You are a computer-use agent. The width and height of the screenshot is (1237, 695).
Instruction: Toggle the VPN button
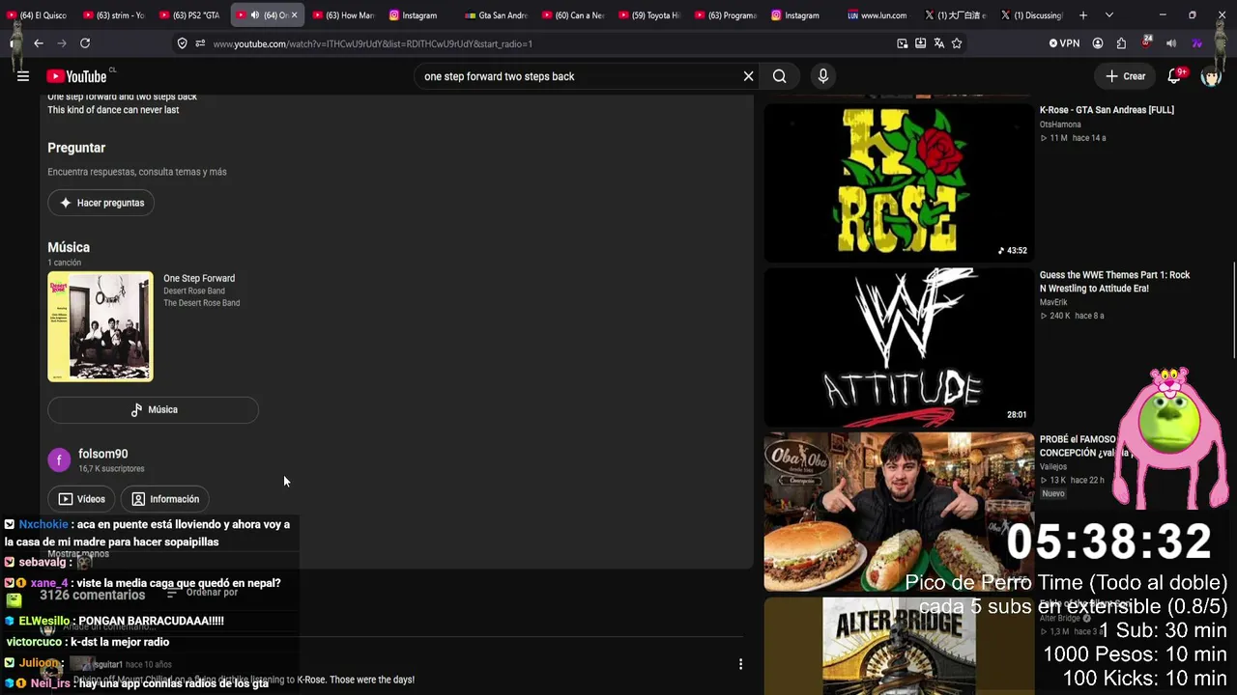[x=1064, y=43]
